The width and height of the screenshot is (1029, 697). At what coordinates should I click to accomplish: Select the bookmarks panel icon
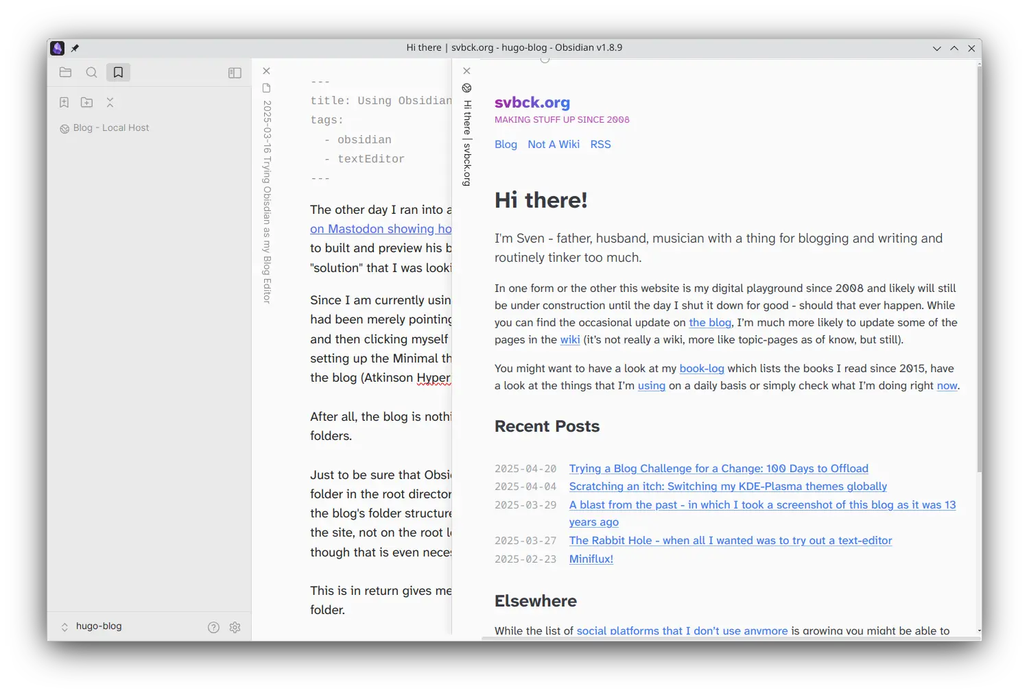click(118, 73)
